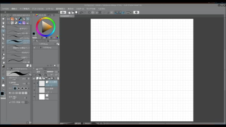Toggle visibility of the top selected layer
The image size is (226, 127).
(34, 83)
